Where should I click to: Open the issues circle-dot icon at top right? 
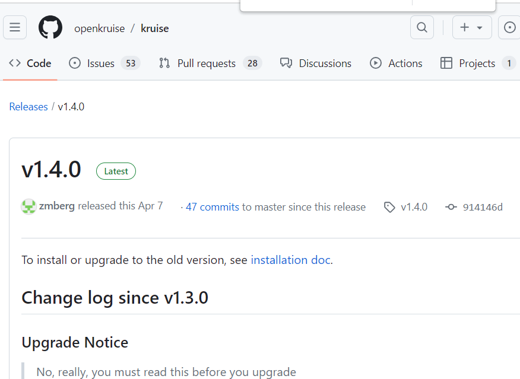click(509, 27)
